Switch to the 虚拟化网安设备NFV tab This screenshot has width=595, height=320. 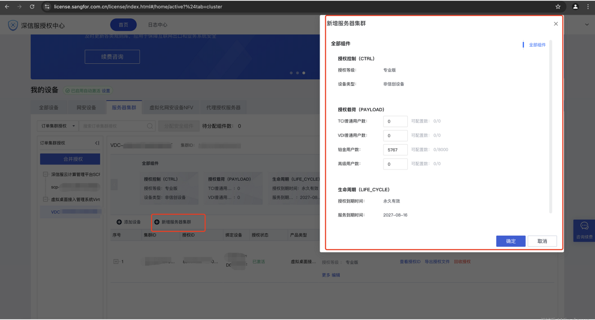[x=171, y=108]
